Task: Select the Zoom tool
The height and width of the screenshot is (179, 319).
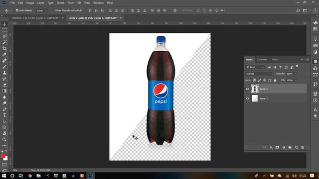Action: point(4,139)
